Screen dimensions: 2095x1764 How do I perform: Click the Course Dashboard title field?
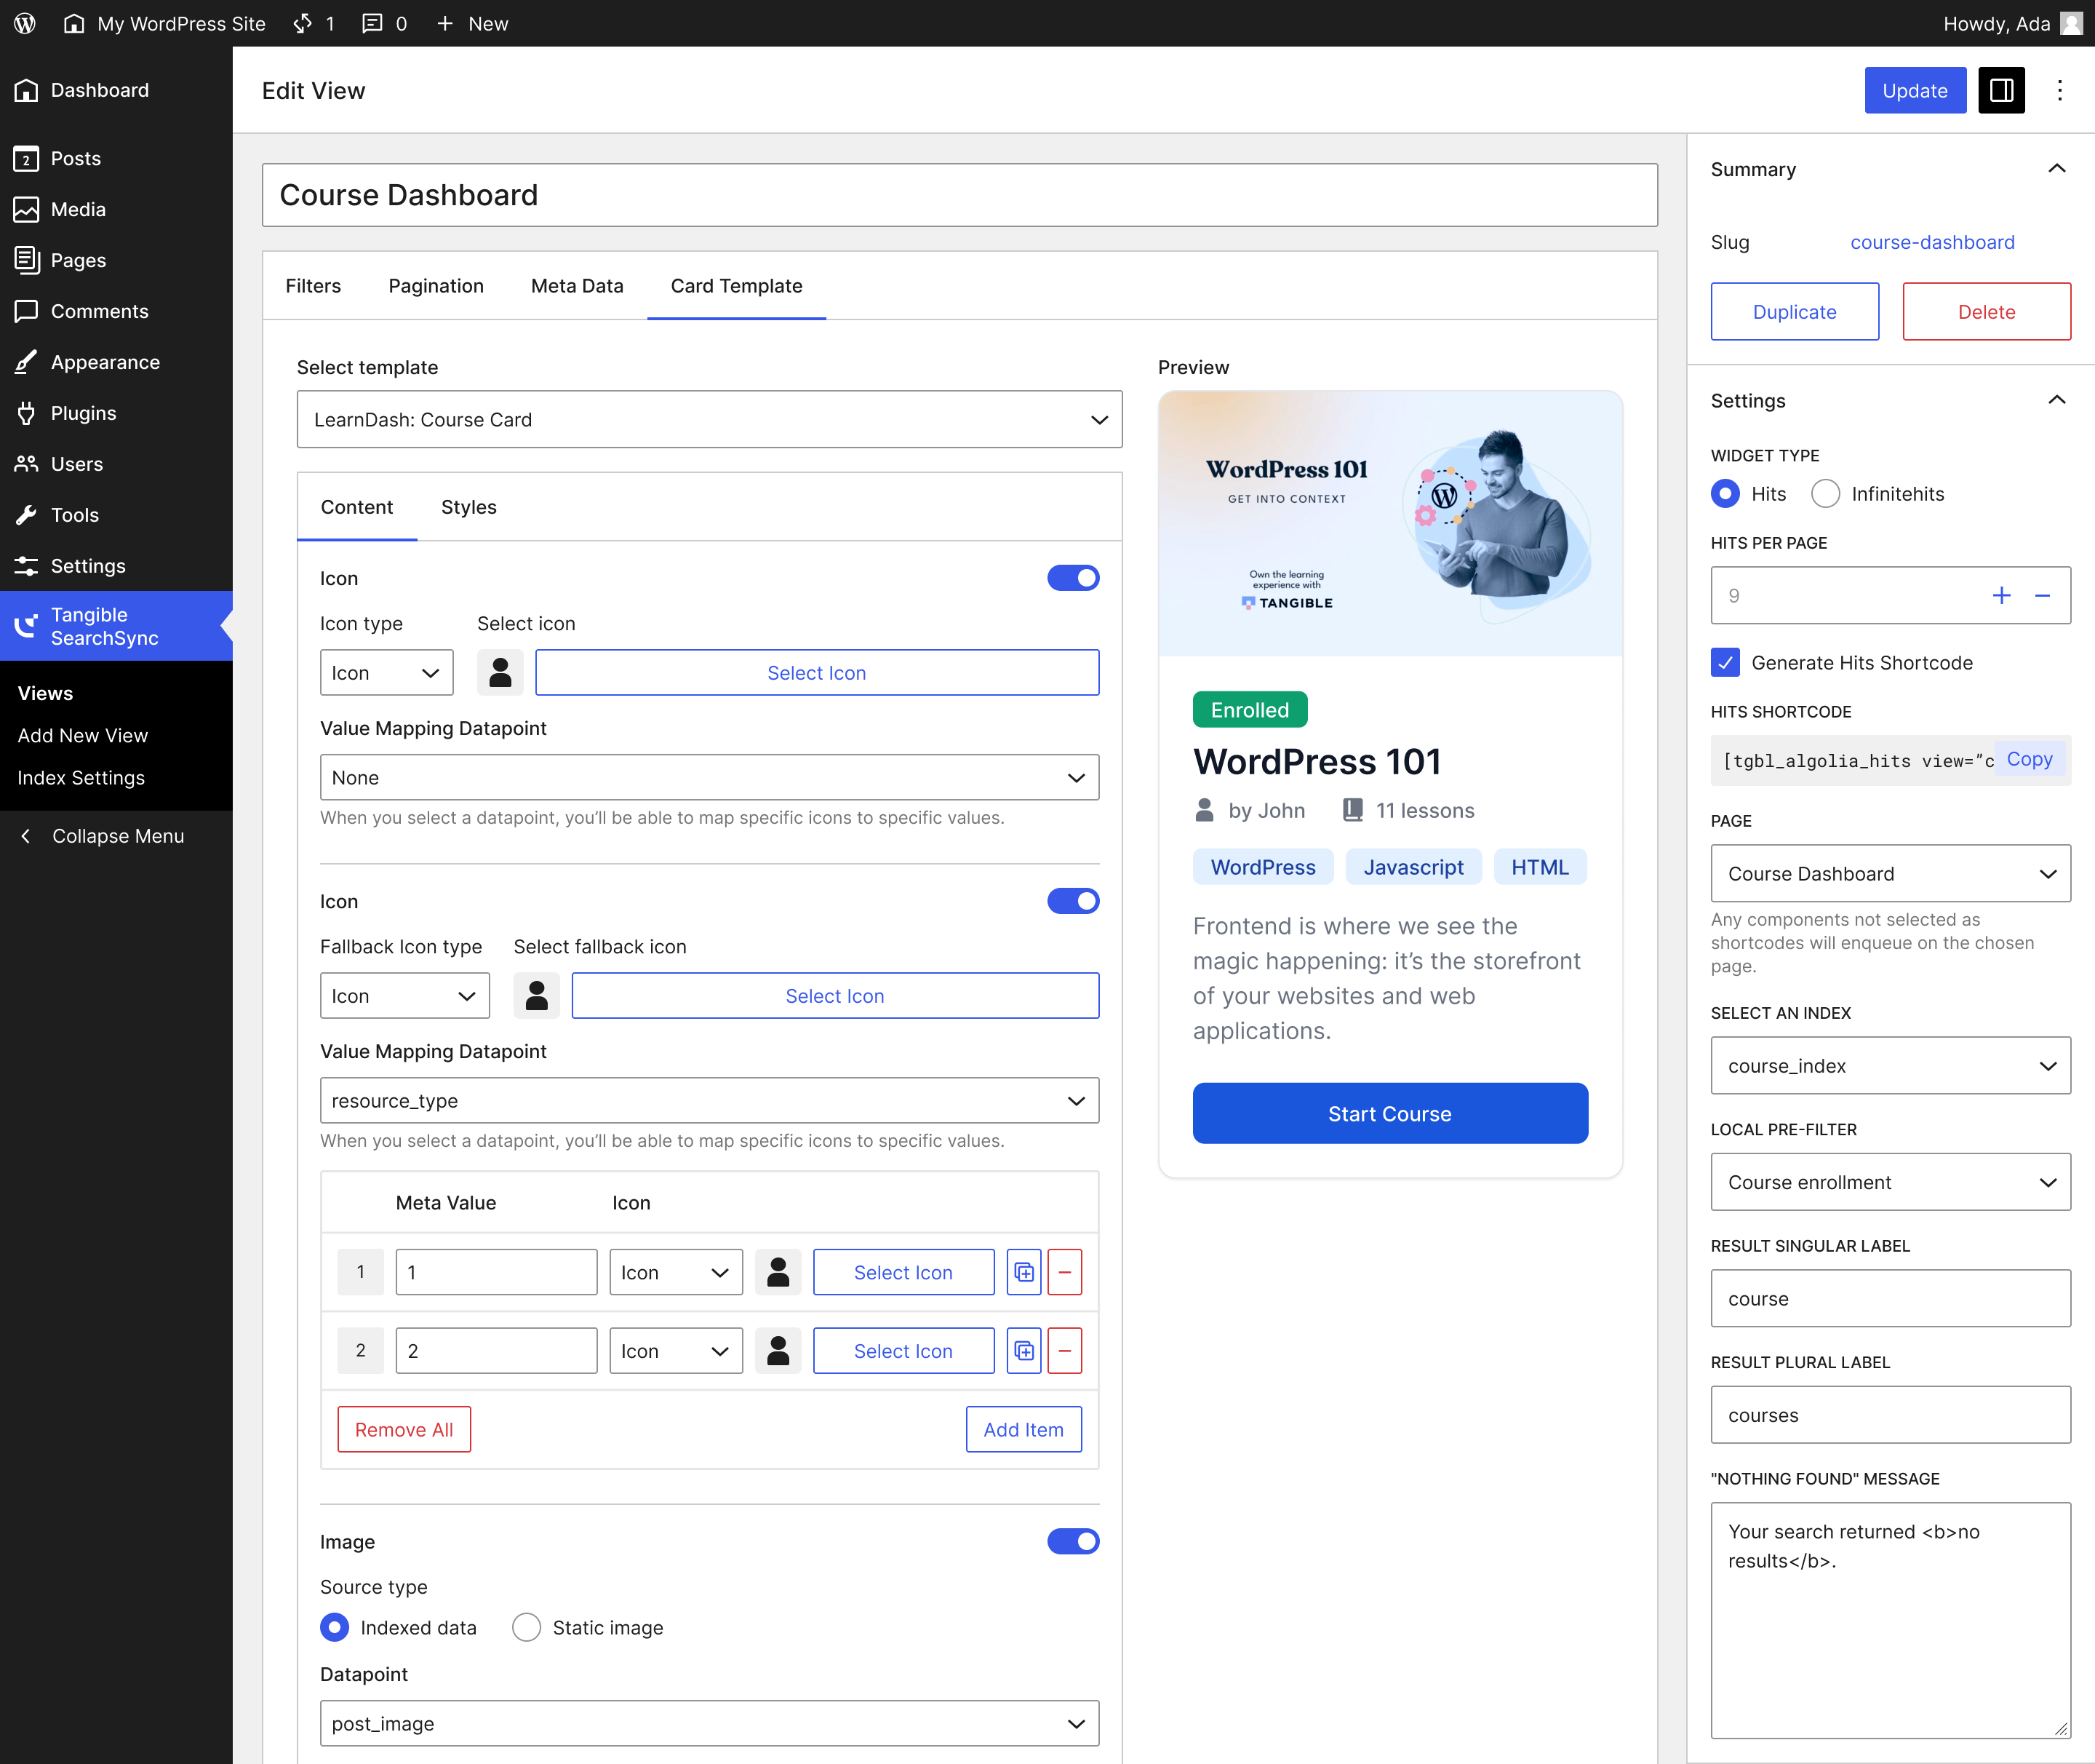tap(959, 195)
